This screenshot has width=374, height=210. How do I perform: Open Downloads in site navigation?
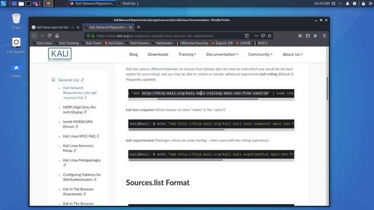tap(158, 54)
